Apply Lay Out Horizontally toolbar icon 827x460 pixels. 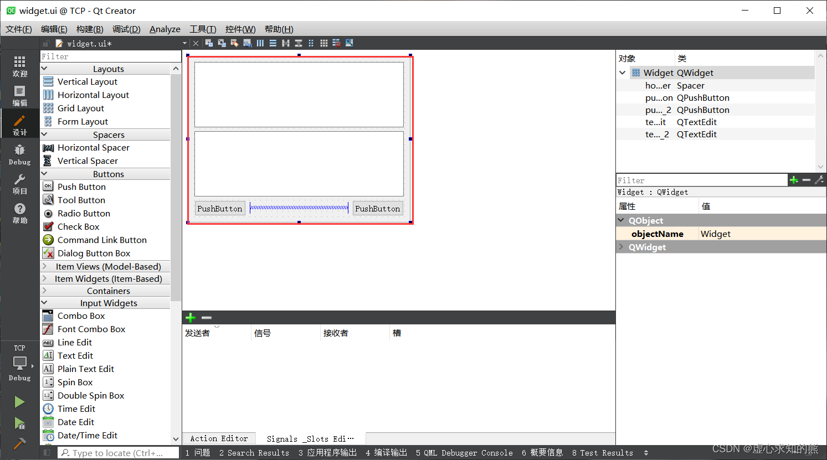click(260, 43)
